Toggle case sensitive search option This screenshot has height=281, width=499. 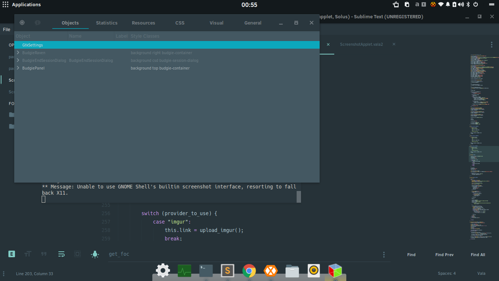[x=28, y=254]
